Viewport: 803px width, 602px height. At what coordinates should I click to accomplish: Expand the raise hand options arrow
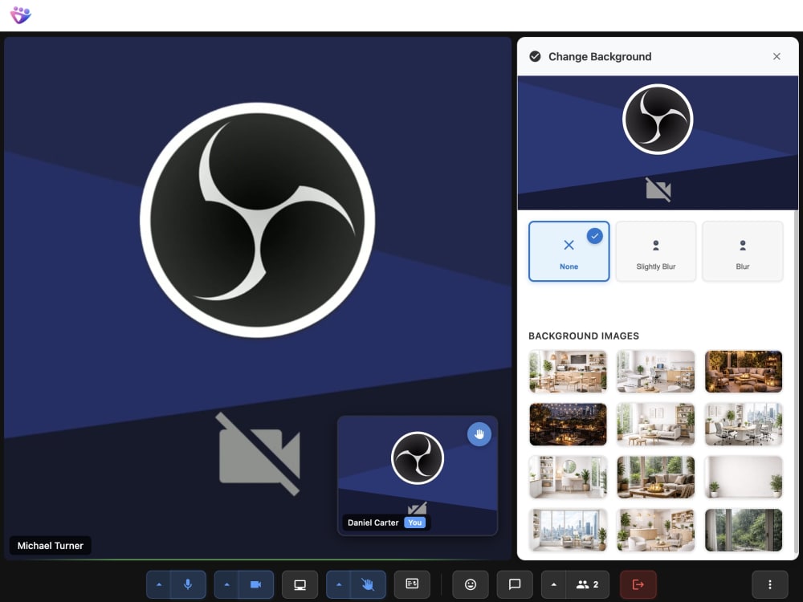339,584
